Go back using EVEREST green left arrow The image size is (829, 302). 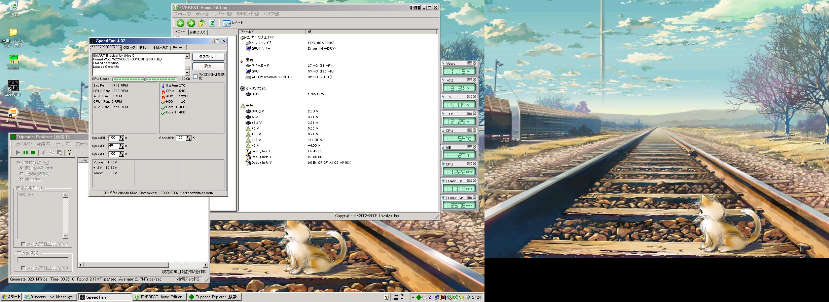tap(181, 23)
